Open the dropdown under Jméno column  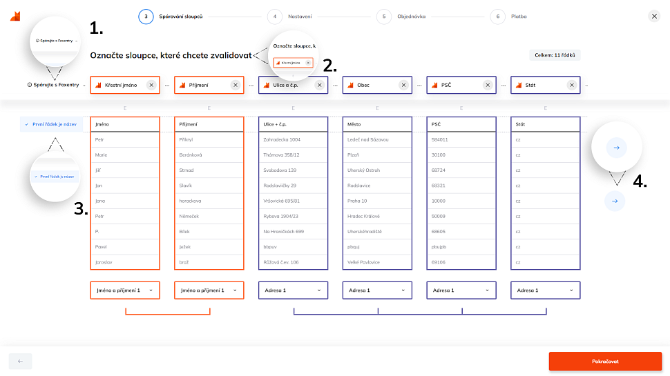(125, 290)
